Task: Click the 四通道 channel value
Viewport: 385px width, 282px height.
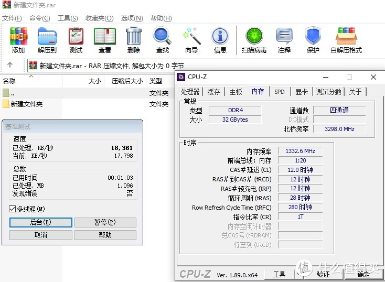Action: coord(339,110)
